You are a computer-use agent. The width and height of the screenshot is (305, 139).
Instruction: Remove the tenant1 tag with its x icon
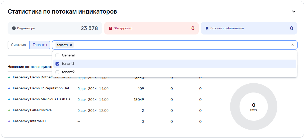(71, 45)
